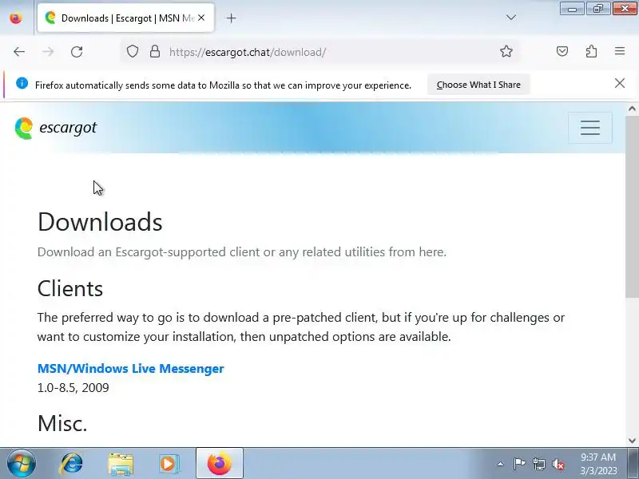Click page scrollbar down arrow
The image size is (639, 479).
coord(632,441)
